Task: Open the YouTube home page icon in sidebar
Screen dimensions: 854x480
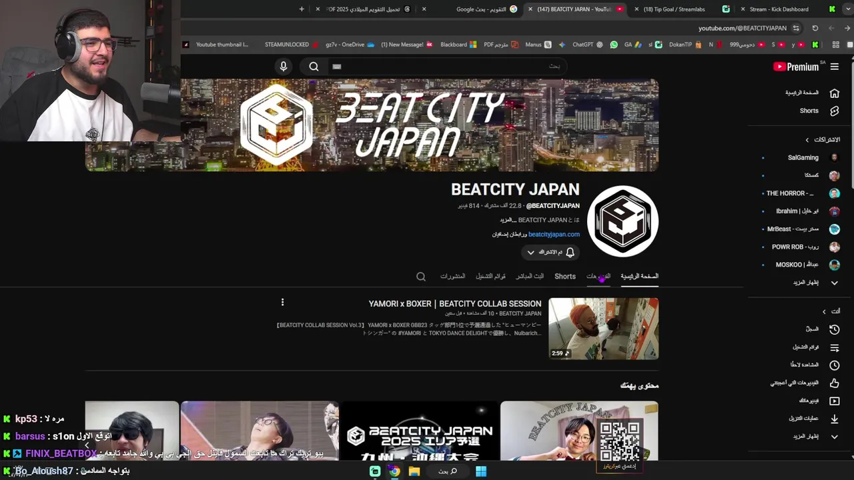Action: (834, 93)
